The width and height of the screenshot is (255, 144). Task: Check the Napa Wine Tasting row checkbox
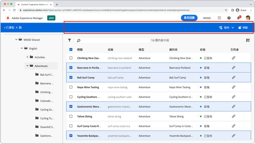[x=71, y=87]
